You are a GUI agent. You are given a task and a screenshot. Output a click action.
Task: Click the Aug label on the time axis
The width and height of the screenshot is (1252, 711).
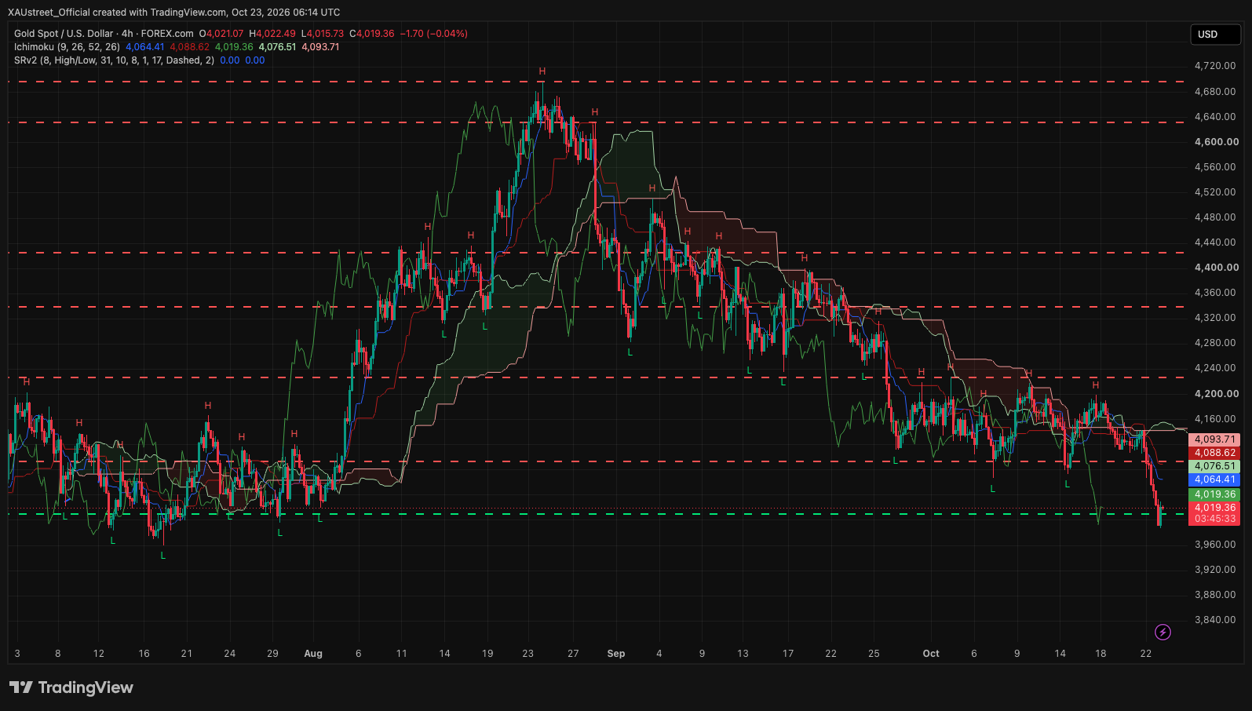coord(313,654)
